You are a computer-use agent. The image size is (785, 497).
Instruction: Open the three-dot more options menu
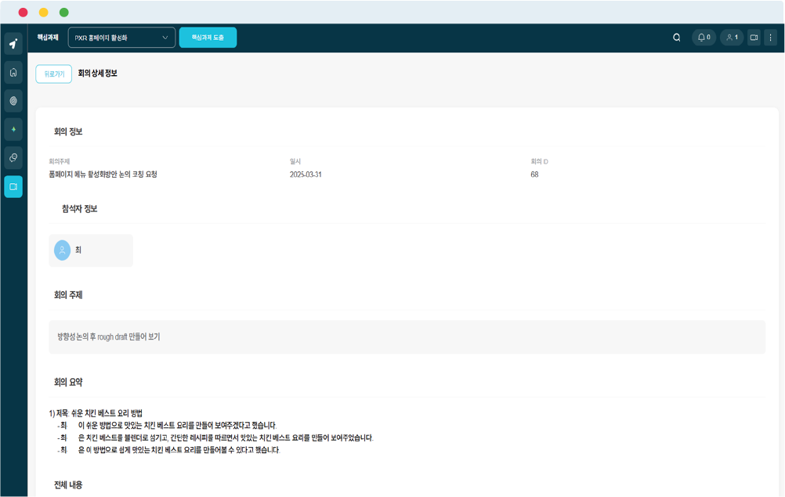(770, 38)
